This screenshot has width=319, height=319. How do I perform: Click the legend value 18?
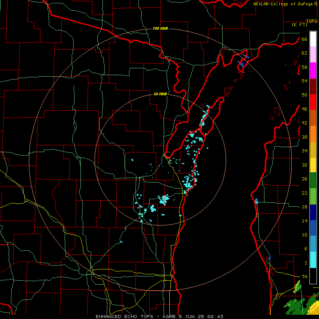pyautogui.click(x=304, y=207)
